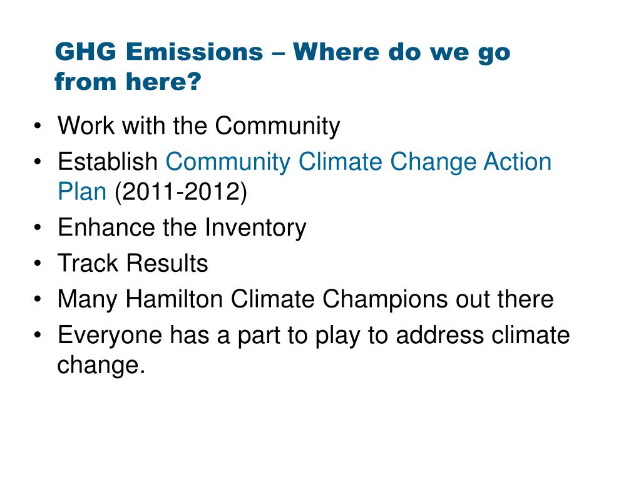Click bullet marker beside 'Work with the Community'
The width and height of the screenshot is (641, 480).
pos(38,126)
